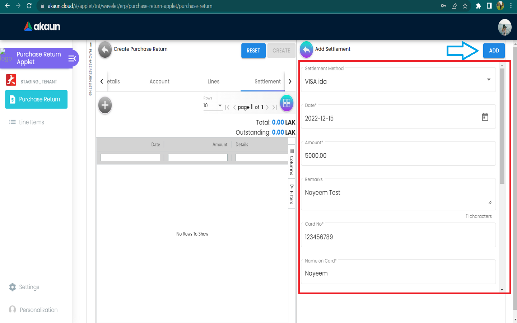Screen dimensions: 517x323
Task: Open the Rows per page dropdown
Action: (213, 106)
